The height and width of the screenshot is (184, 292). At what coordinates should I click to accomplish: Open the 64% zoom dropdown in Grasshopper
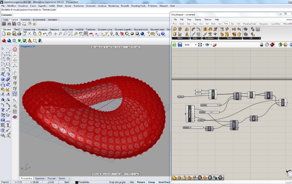pos(195,45)
